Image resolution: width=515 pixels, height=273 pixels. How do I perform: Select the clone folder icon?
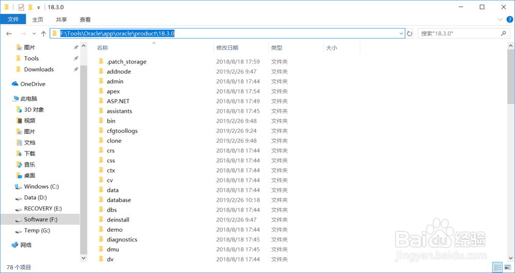click(101, 140)
